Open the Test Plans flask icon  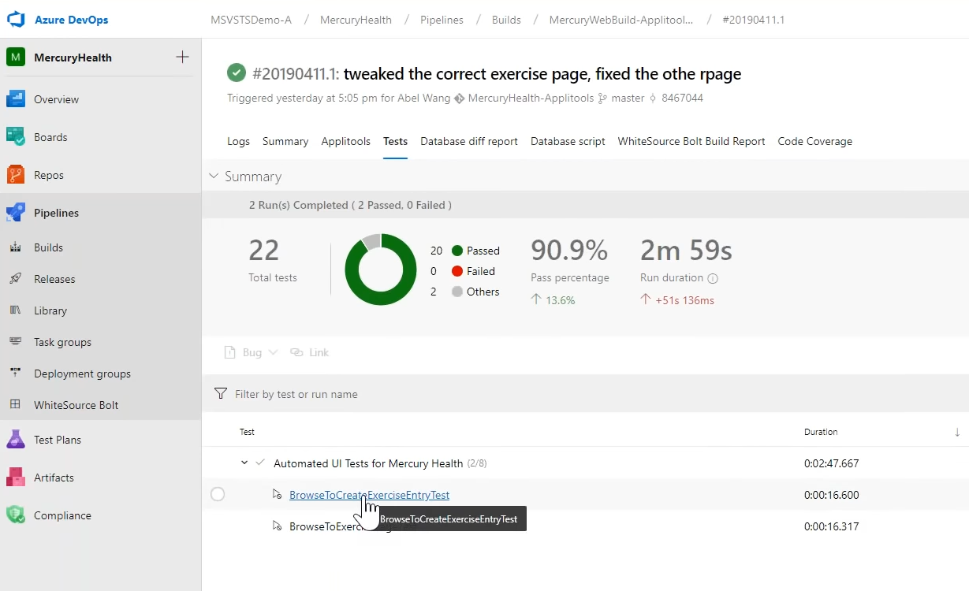[x=16, y=440]
